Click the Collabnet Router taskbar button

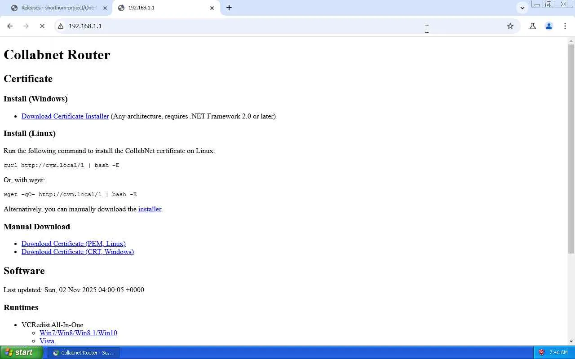pyautogui.click(x=84, y=353)
